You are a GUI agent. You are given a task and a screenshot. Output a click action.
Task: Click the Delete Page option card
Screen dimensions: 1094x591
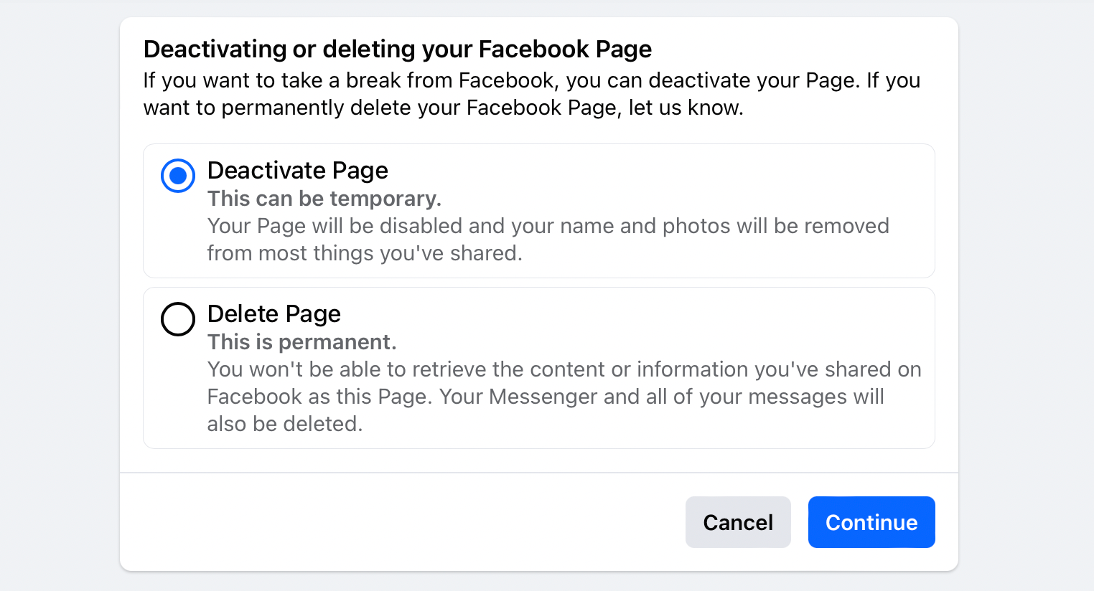[538, 367]
